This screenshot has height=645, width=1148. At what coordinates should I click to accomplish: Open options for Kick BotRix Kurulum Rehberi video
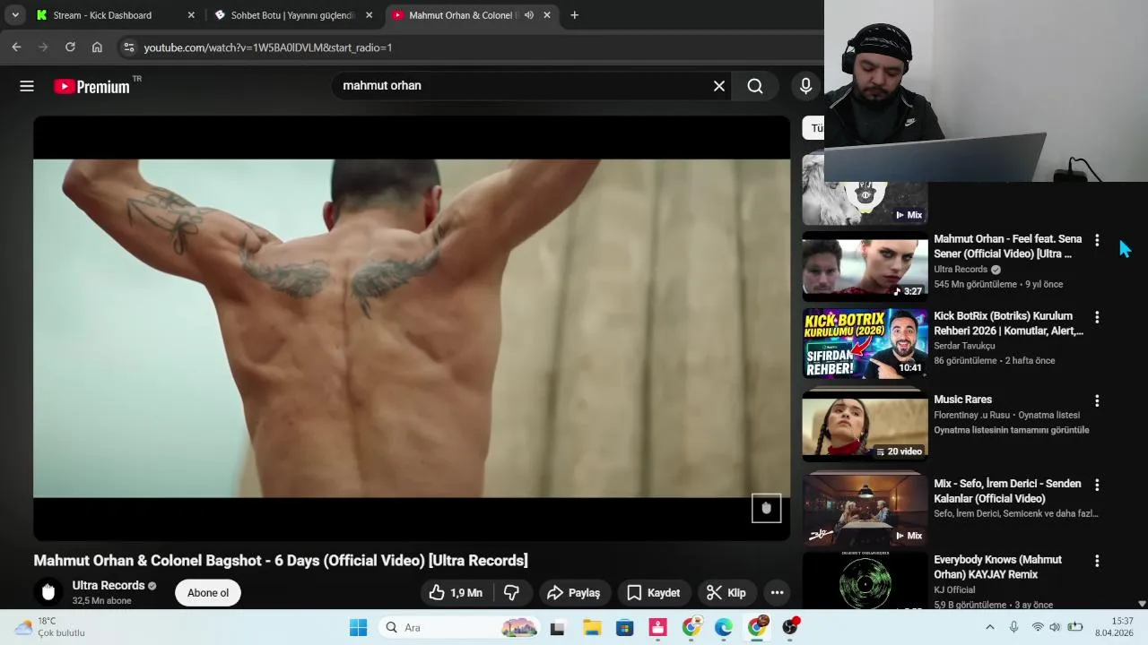[x=1096, y=317]
